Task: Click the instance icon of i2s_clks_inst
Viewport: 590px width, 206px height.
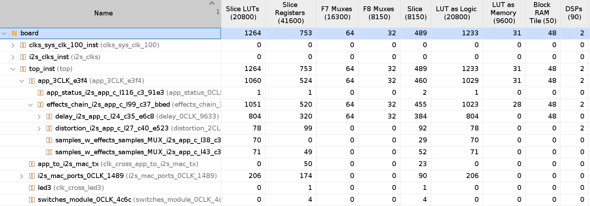Action: pyautogui.click(x=23, y=57)
